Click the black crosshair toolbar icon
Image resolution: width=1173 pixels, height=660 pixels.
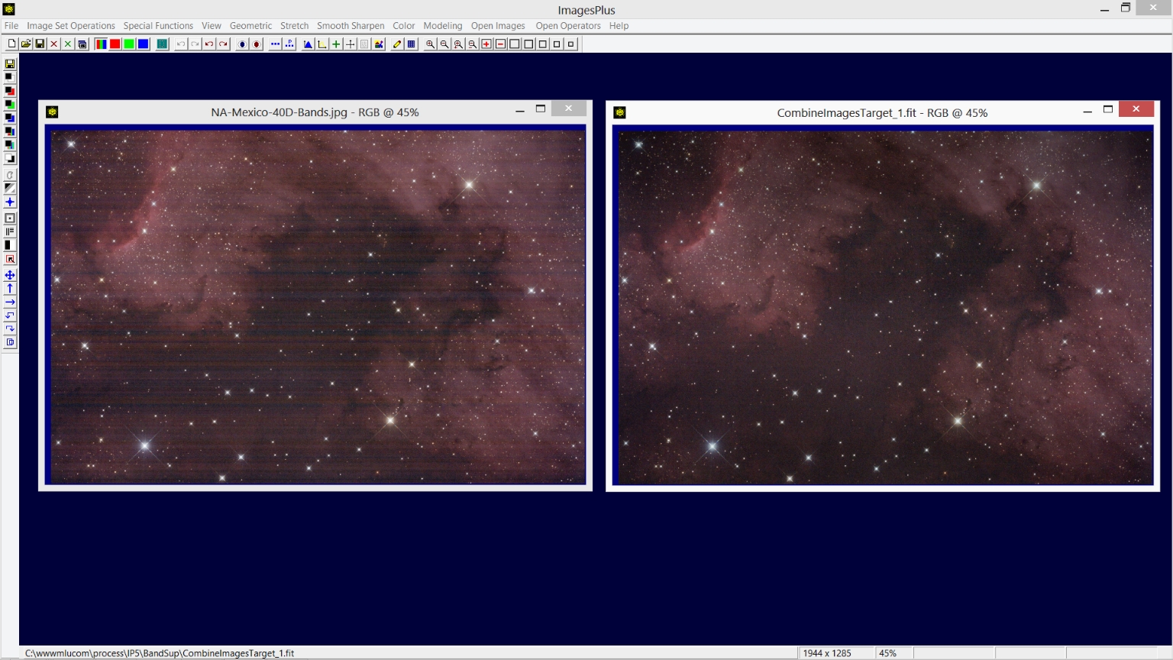pyautogui.click(x=350, y=44)
